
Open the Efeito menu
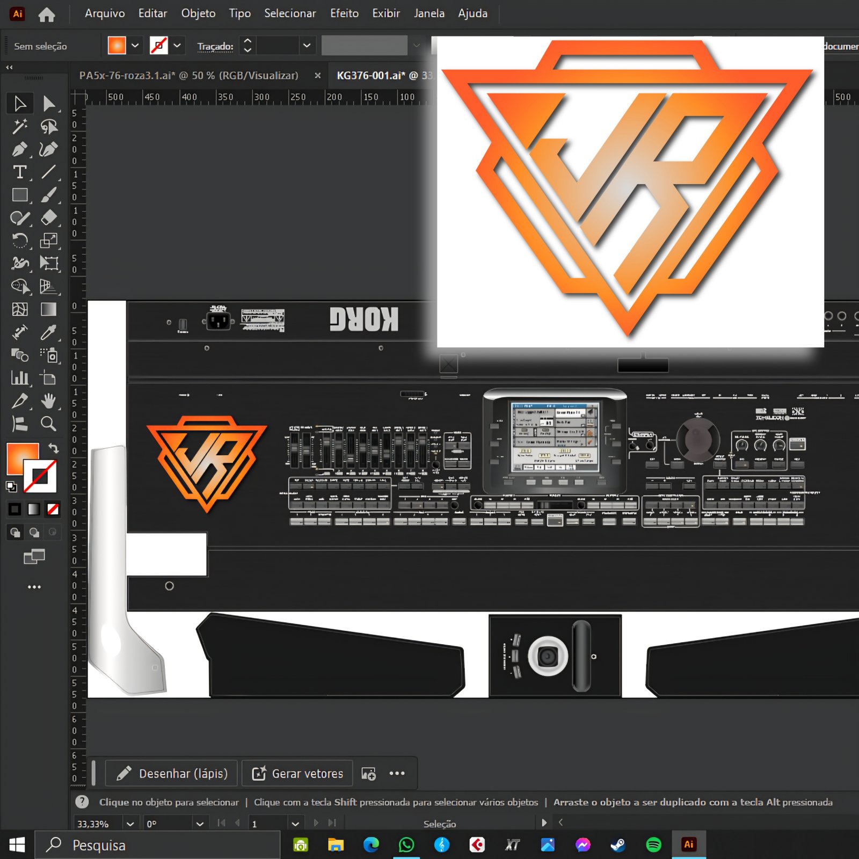(x=344, y=13)
